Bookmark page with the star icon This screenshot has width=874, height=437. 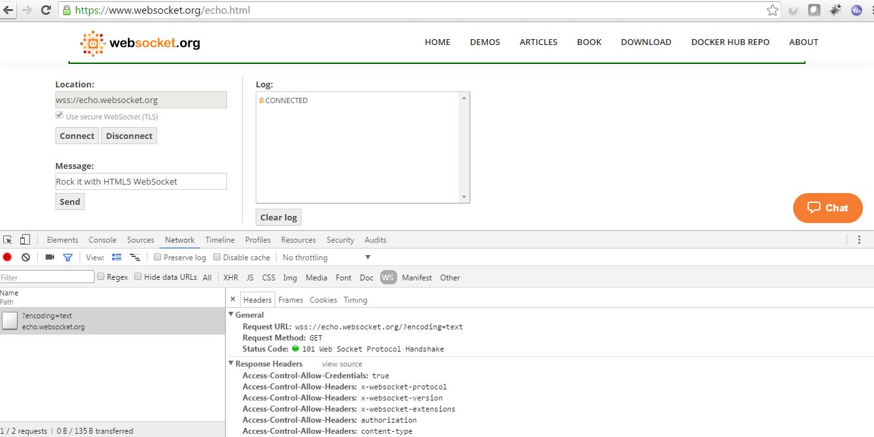(773, 10)
